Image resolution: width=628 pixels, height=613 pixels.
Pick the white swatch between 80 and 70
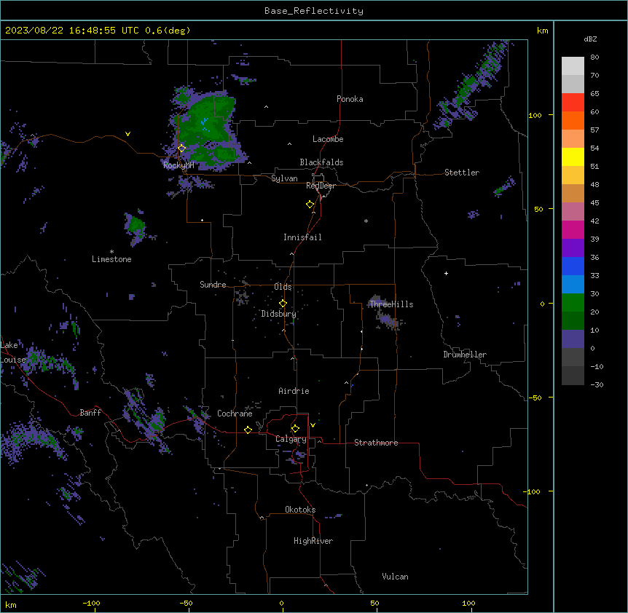[x=573, y=66]
